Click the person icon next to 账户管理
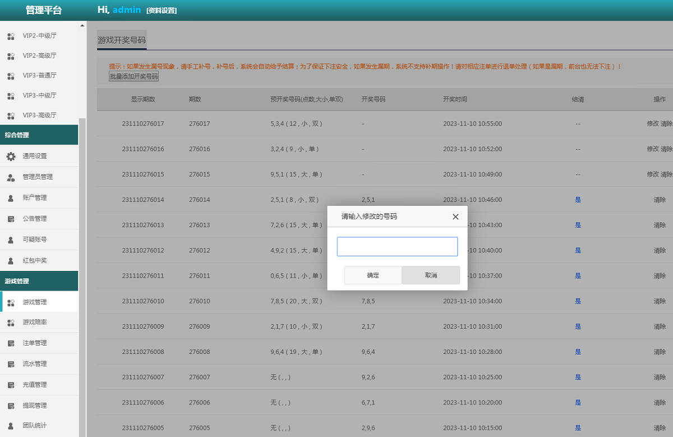The width and height of the screenshot is (673, 437). click(11, 198)
